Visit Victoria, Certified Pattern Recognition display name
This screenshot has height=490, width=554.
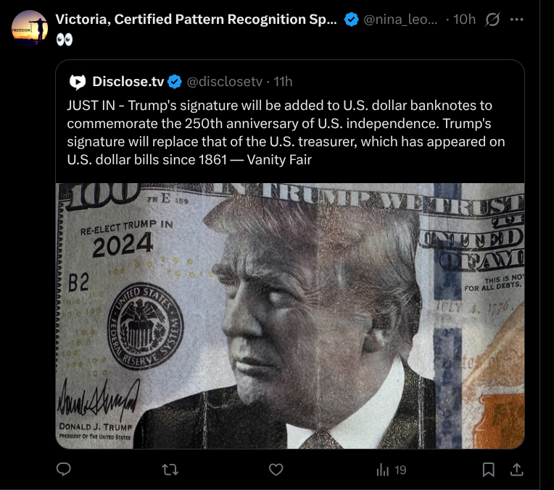point(196,20)
